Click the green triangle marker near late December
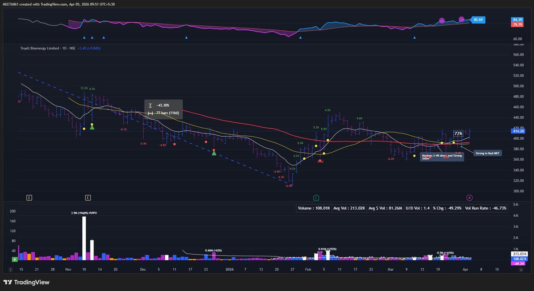 point(214,153)
